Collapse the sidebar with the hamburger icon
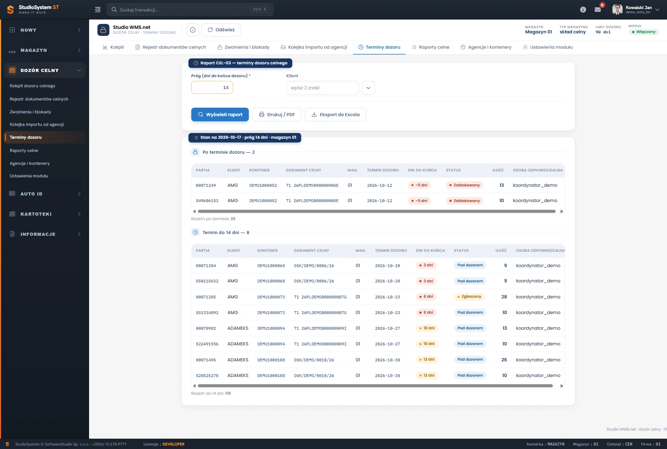The width and height of the screenshot is (667, 449). pyautogui.click(x=98, y=10)
